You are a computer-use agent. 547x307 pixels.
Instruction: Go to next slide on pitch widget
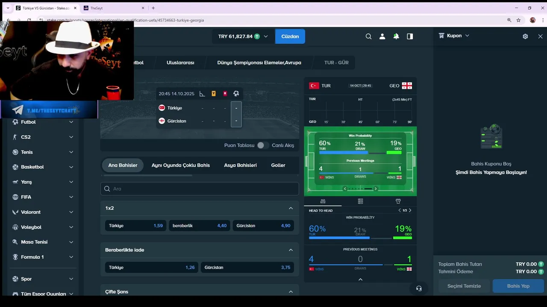[376, 188]
